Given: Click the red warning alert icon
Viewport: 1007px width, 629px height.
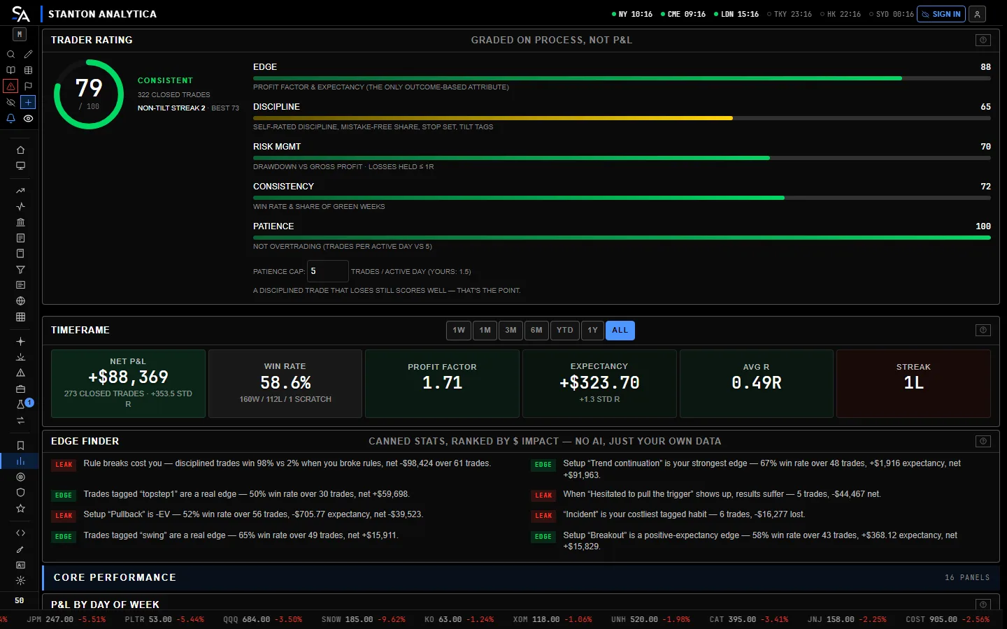Looking at the screenshot, I should [10, 86].
